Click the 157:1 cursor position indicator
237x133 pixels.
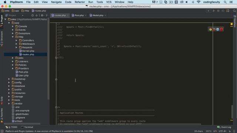point(208,131)
